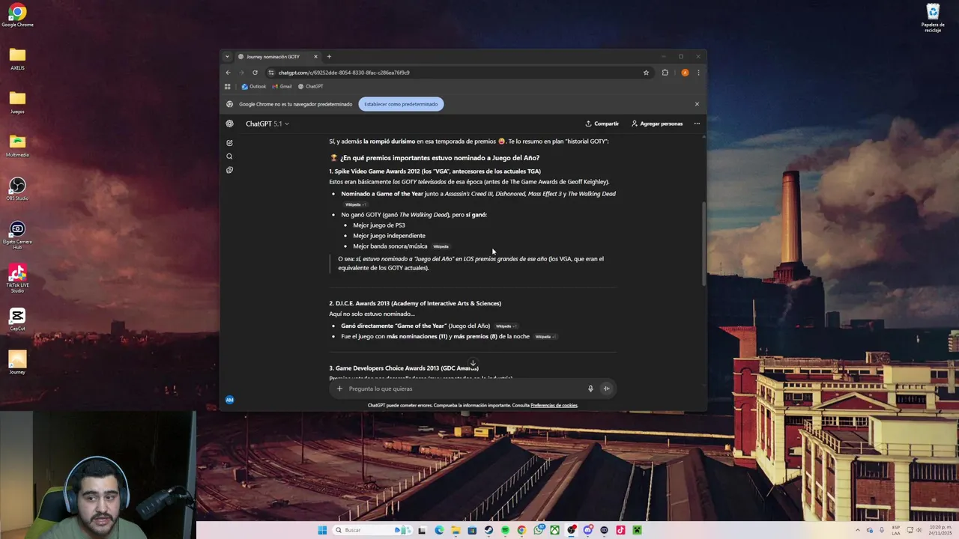
Task: Open Xbox app from the taskbar
Action: [x=554, y=530]
